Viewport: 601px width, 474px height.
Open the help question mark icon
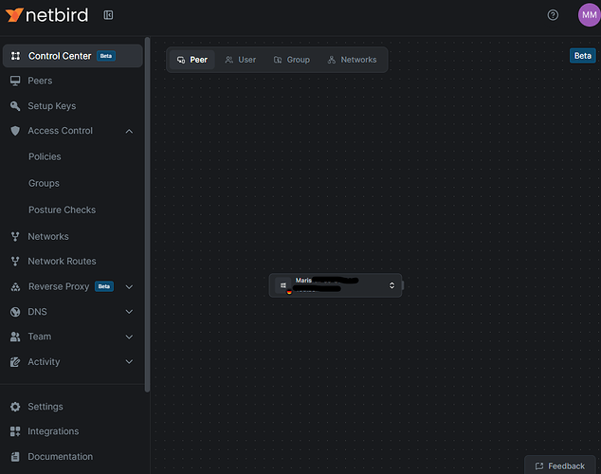(x=553, y=15)
